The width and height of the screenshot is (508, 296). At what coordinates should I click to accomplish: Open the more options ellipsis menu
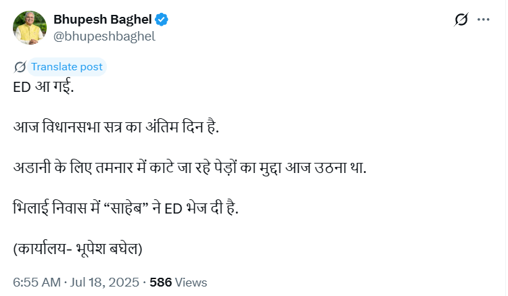click(483, 20)
